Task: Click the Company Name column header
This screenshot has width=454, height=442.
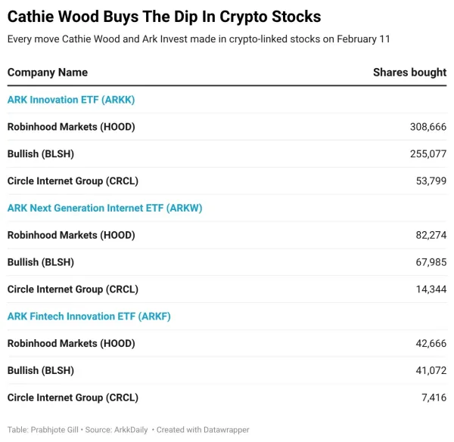Action: 48,73
